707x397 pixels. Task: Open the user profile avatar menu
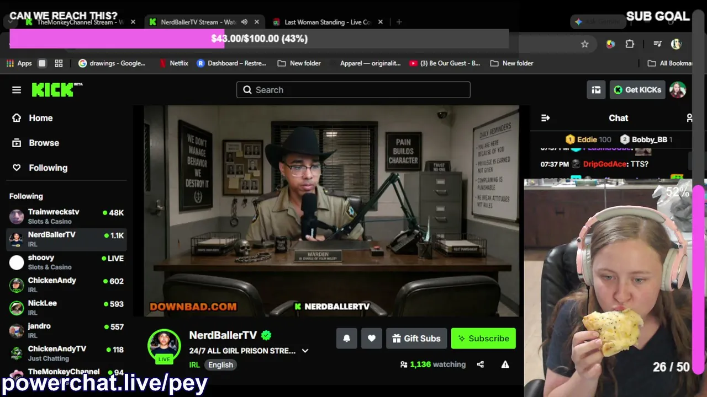pos(678,90)
